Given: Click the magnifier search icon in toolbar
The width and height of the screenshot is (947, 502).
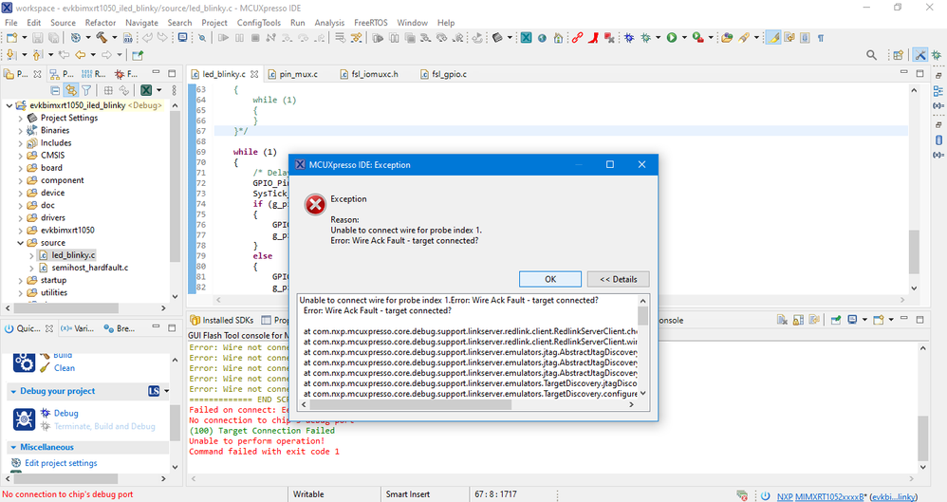Looking at the screenshot, I should 871,55.
